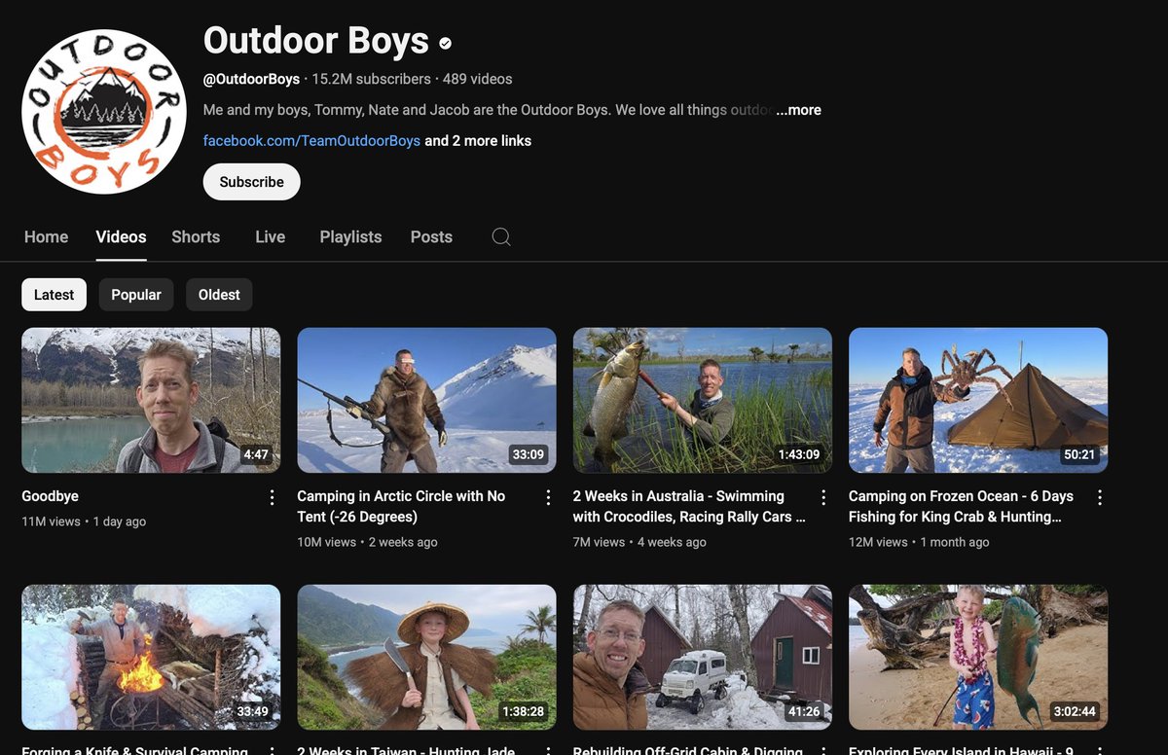This screenshot has height=755, width=1168.
Task: Sort videos by Popular
Action: tap(136, 295)
